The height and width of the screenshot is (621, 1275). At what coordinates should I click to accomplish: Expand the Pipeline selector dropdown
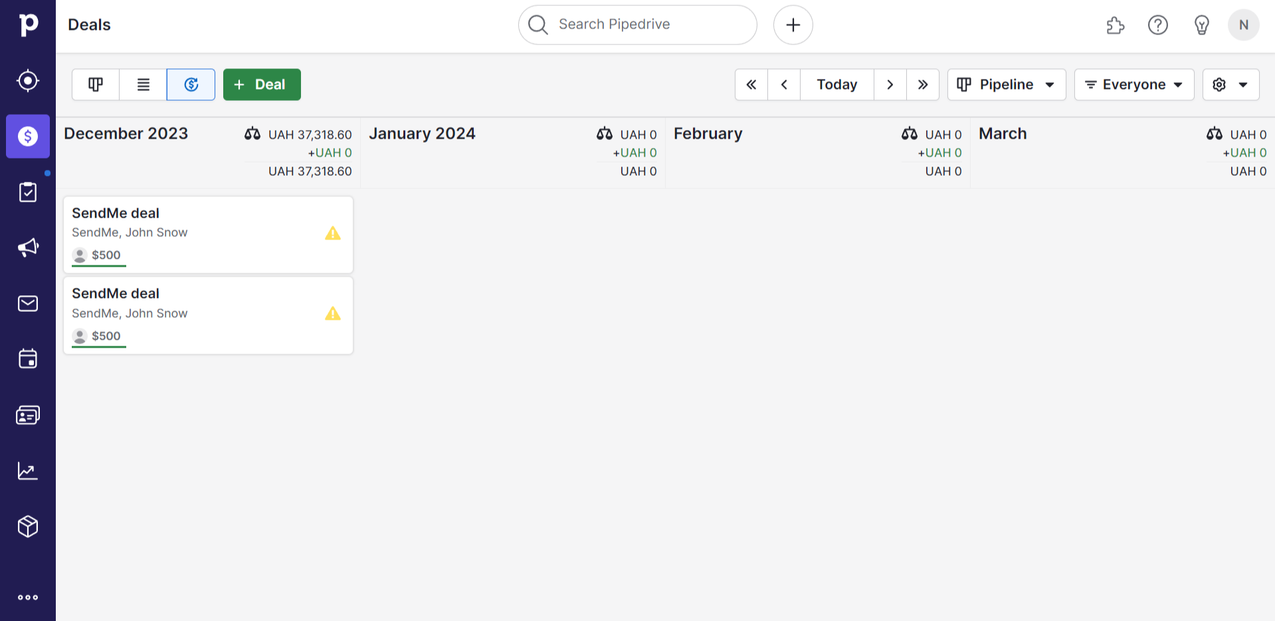tap(1006, 85)
